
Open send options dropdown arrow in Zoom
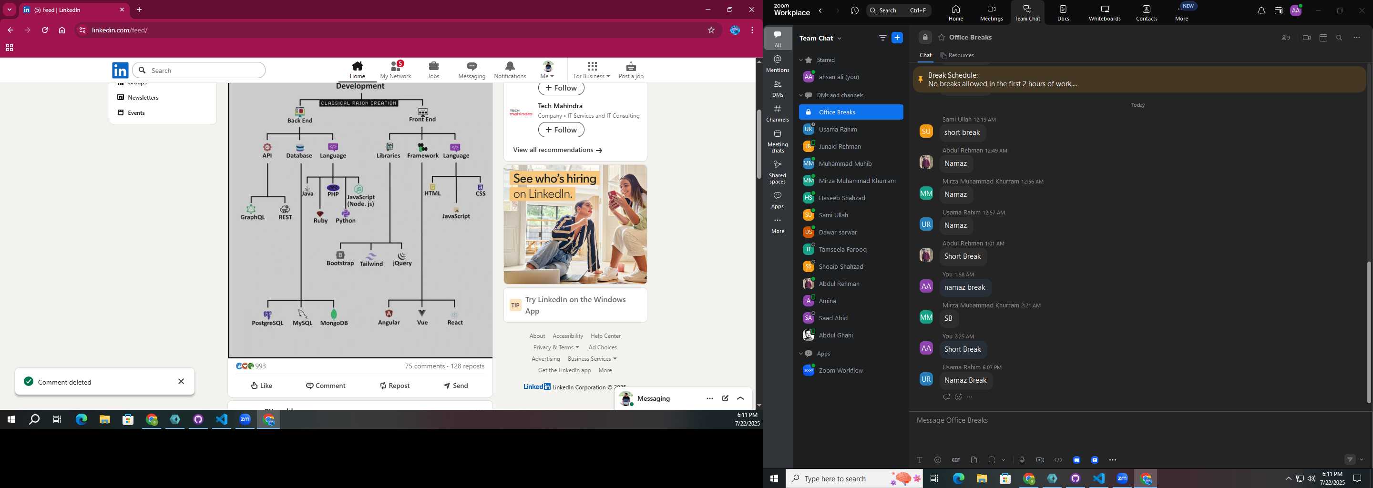pos(1362,460)
